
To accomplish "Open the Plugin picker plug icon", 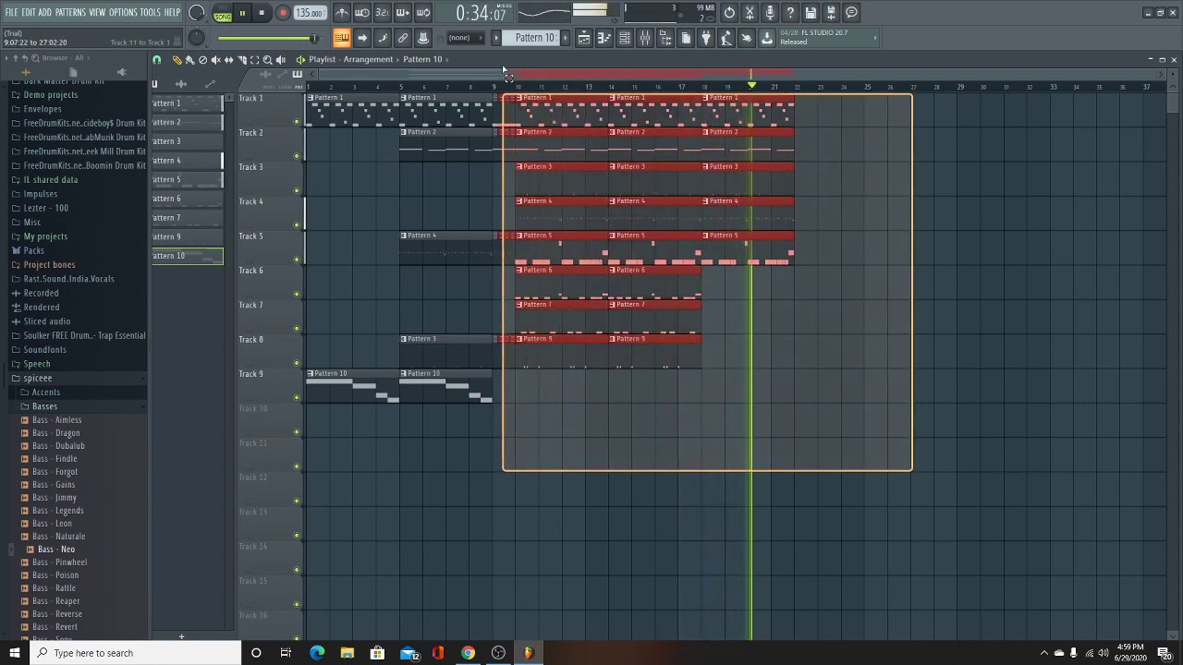I will [706, 38].
